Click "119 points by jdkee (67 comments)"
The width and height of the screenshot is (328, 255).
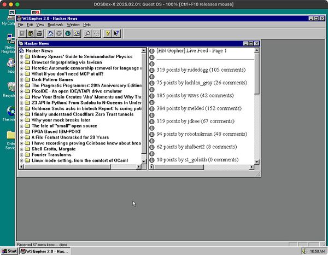[195, 121]
